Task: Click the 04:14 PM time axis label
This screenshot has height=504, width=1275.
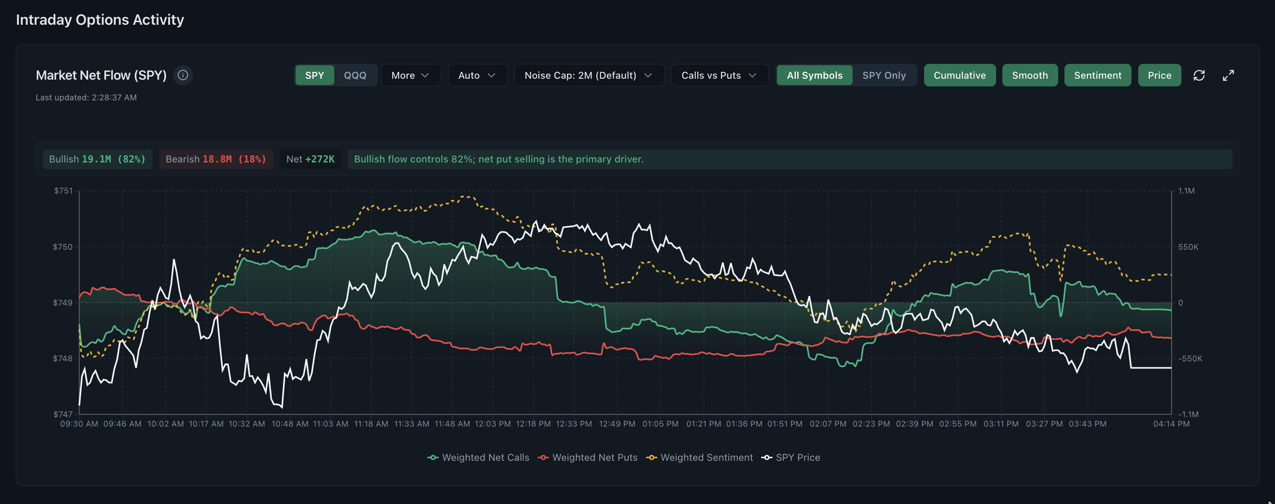Action: click(1171, 424)
